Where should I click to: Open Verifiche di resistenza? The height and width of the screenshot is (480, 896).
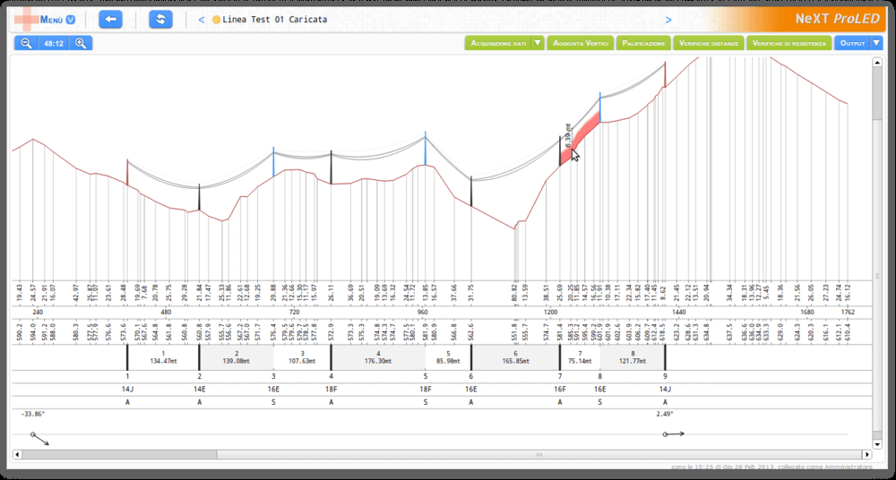[789, 43]
